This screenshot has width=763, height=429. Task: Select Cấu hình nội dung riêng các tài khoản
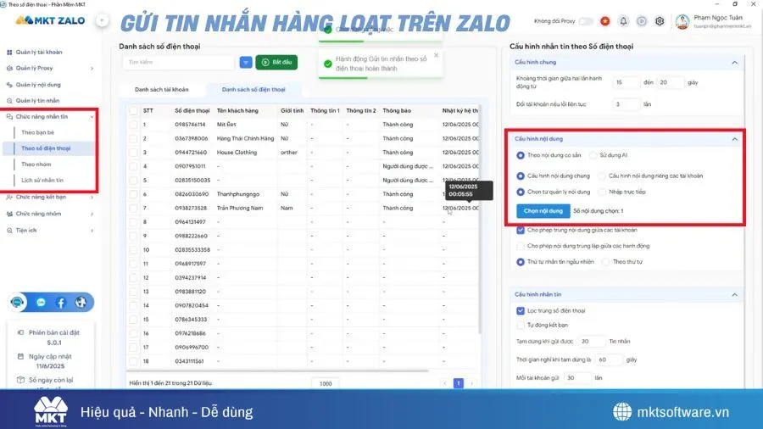point(602,176)
